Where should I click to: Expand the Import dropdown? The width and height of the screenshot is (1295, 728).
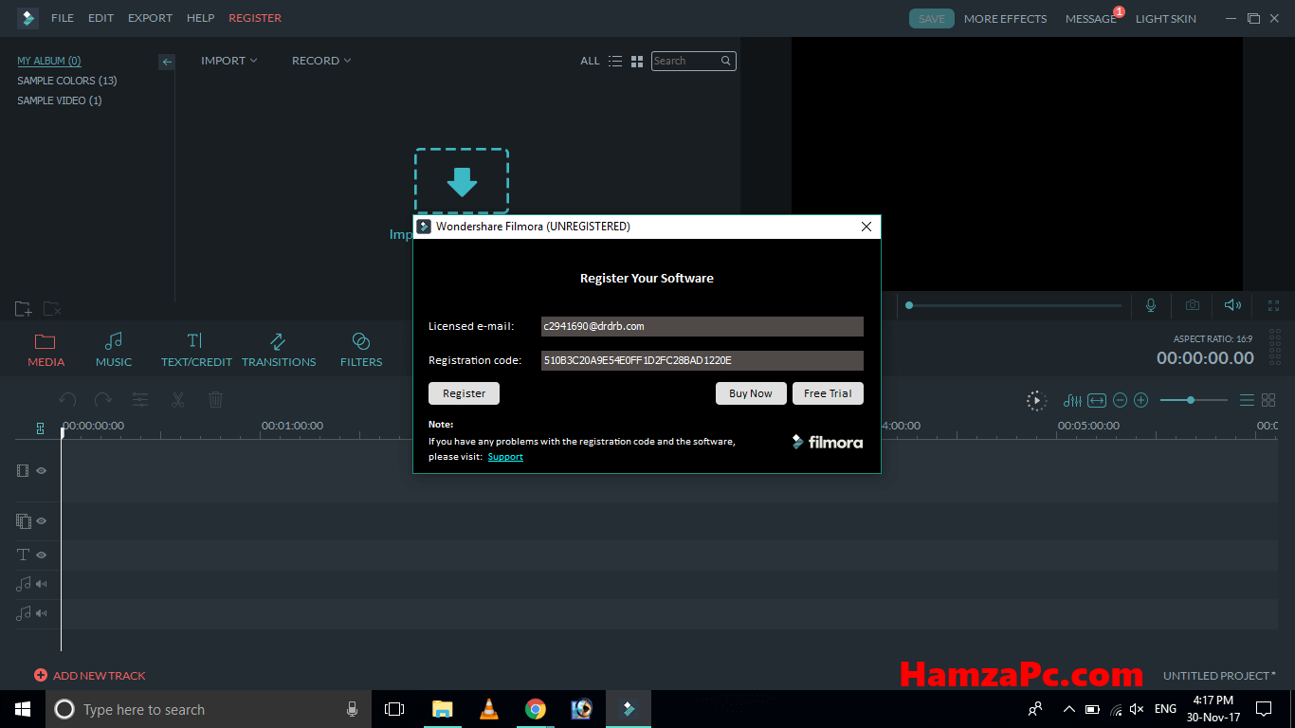tap(229, 61)
